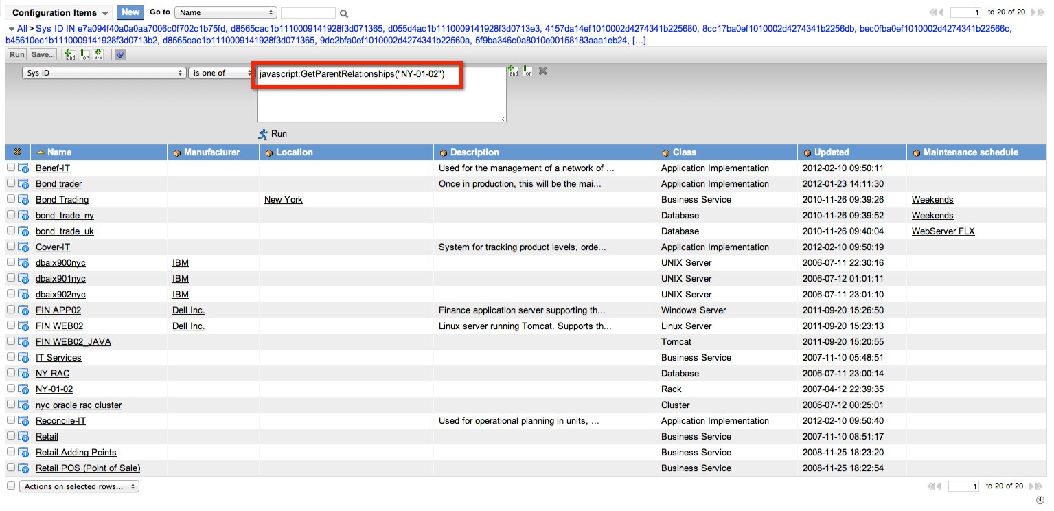This screenshot has height=511, width=1054.
Task: Sort by the Class column header
Action: (x=684, y=152)
